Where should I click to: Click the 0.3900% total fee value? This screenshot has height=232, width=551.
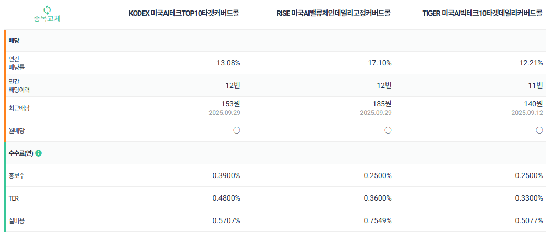click(226, 176)
